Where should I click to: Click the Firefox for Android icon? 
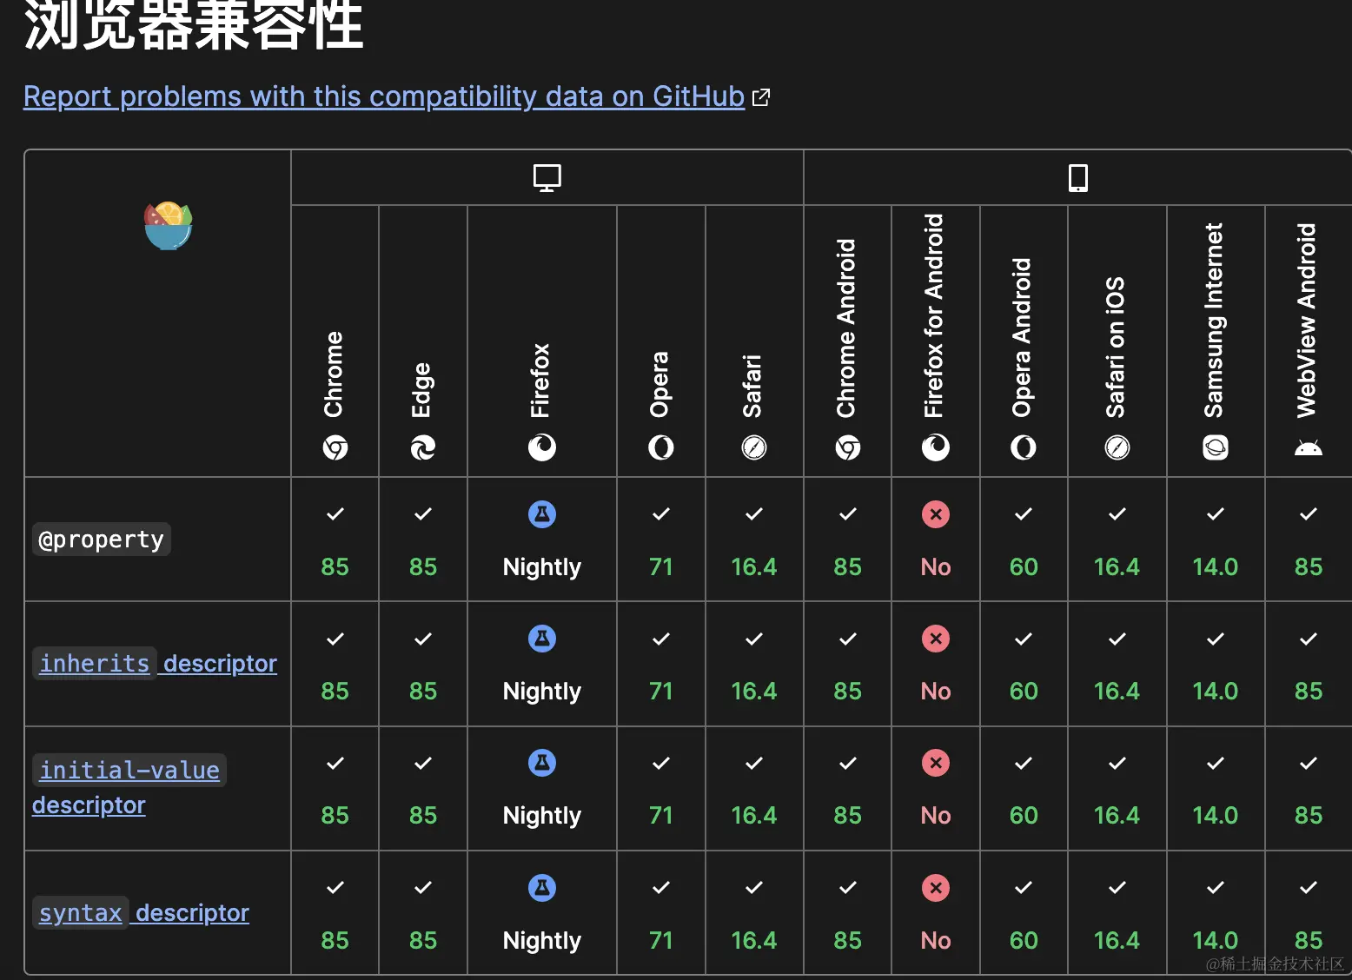pos(936,447)
